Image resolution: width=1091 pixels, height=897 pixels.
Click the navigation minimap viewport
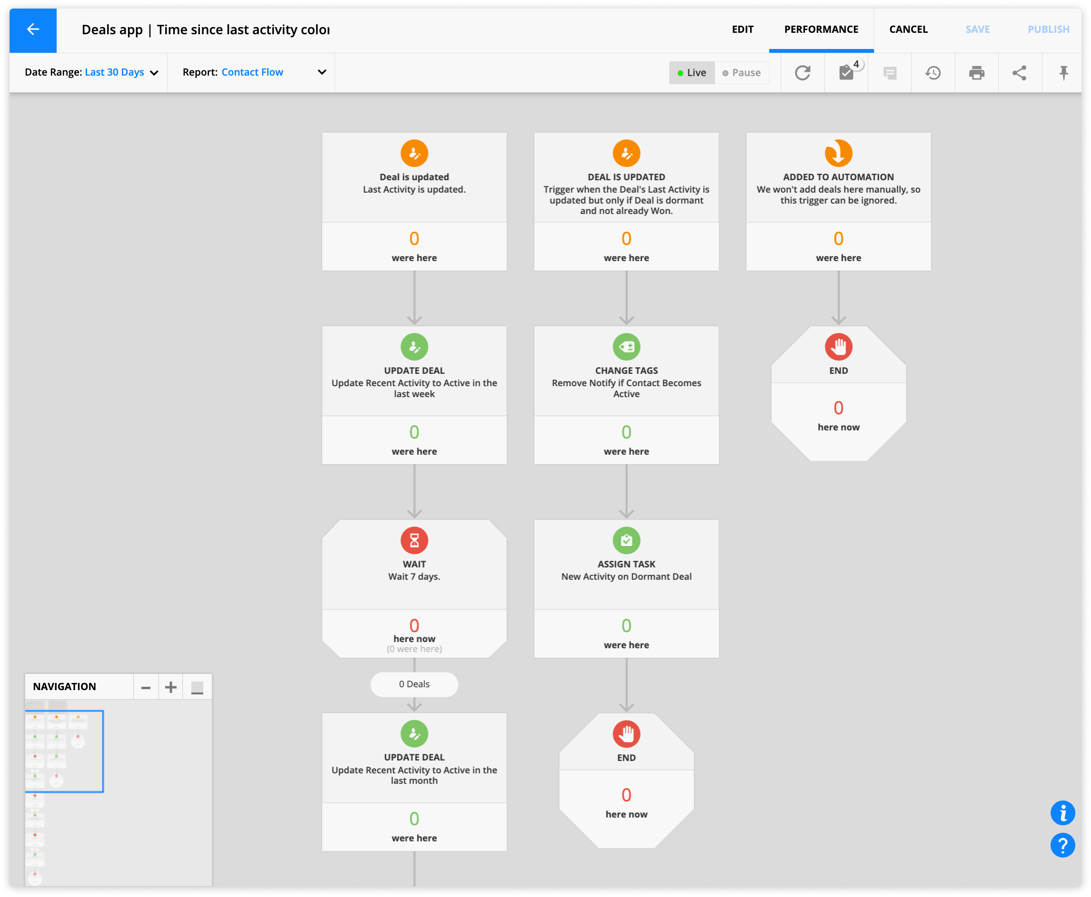click(64, 751)
